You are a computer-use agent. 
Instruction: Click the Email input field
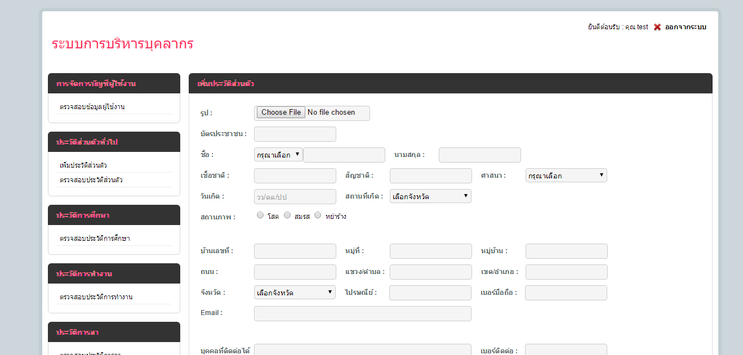point(363,313)
